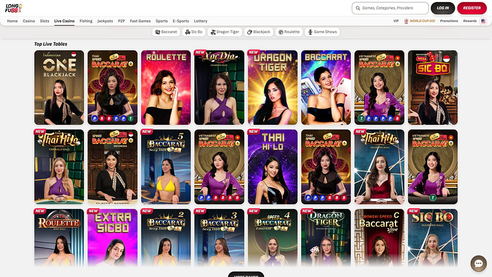492x277 pixels.
Task: Open the Casino menu item
Action: 28,21
